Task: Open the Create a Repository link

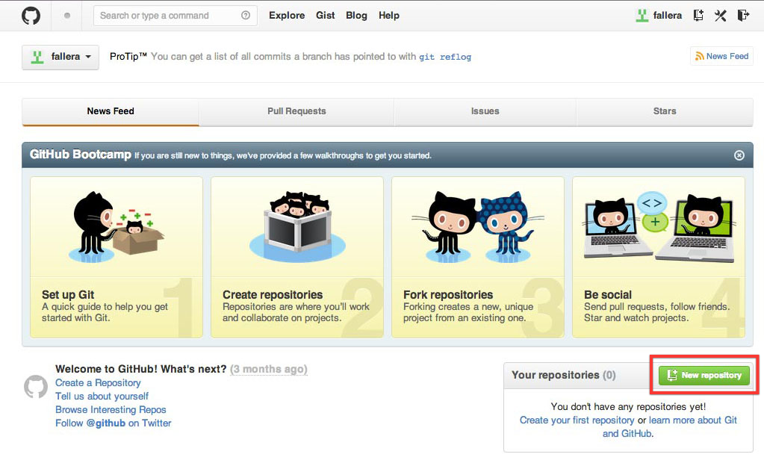Action: 98,382
